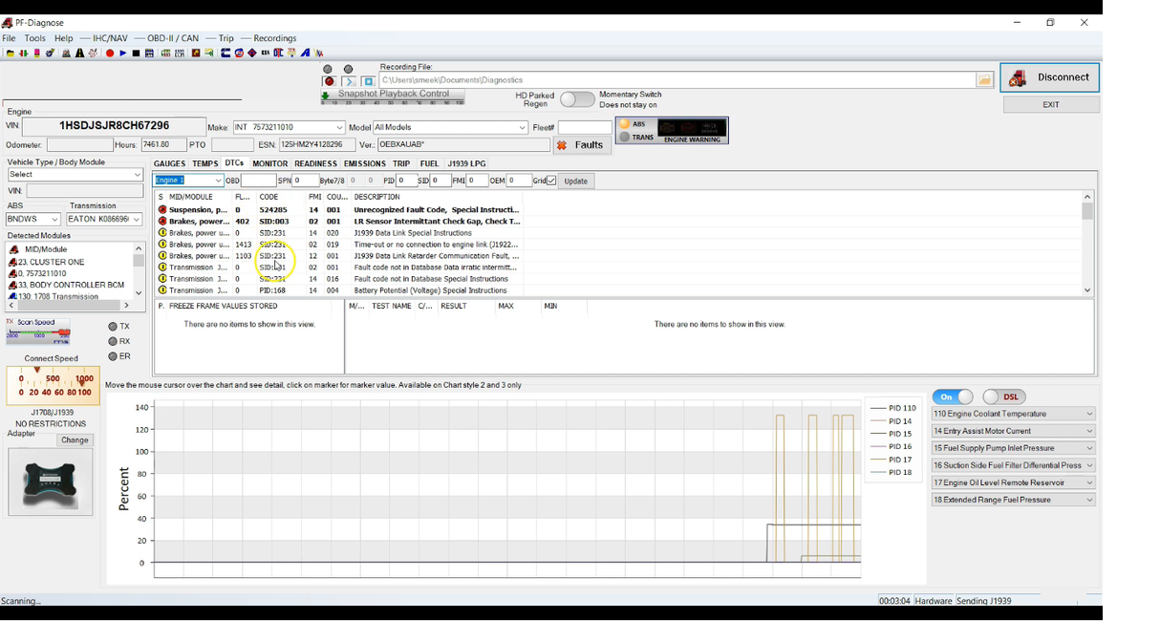Click the road highway toolbar icon
Viewport: 1160px width, 621px height.
pyautogui.click(x=79, y=54)
